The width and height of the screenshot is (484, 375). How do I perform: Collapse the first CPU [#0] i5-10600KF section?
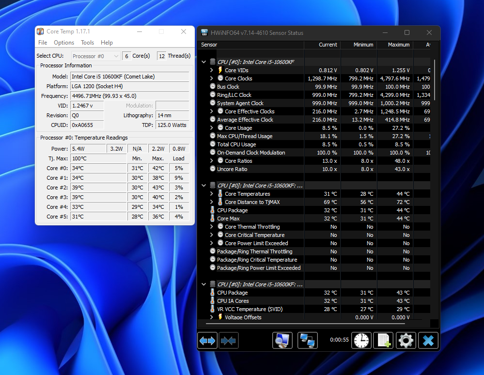point(203,62)
